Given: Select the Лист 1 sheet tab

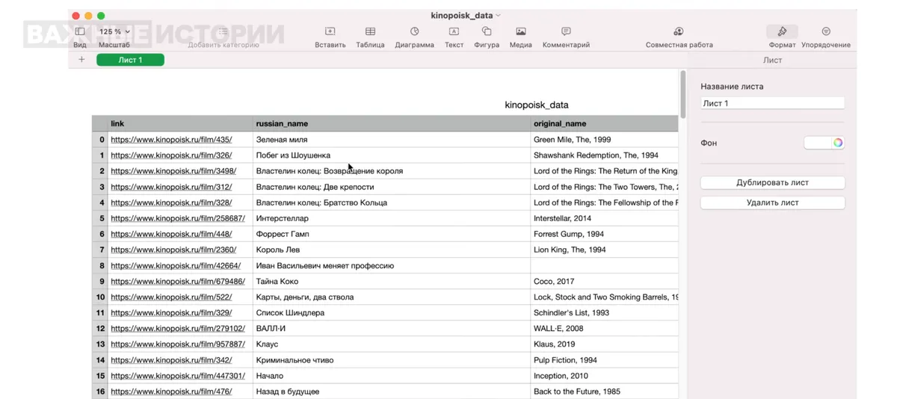Looking at the screenshot, I should (130, 60).
